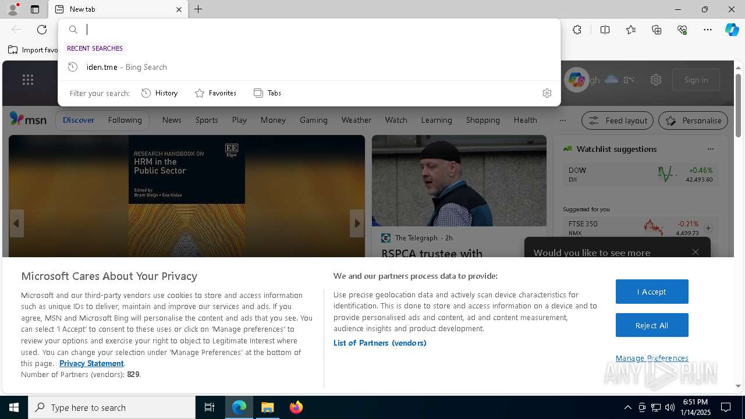Viewport: 745px width, 419px height.
Task: Click the Copilot circle icon on MSN header
Action: tap(577, 80)
